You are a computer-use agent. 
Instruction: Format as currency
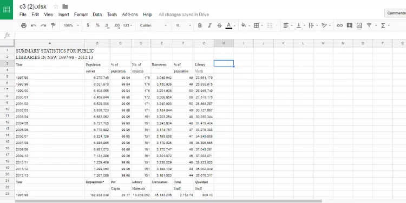pyautogui.click(x=88, y=25)
